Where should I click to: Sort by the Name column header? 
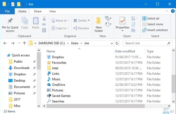click(x=51, y=51)
